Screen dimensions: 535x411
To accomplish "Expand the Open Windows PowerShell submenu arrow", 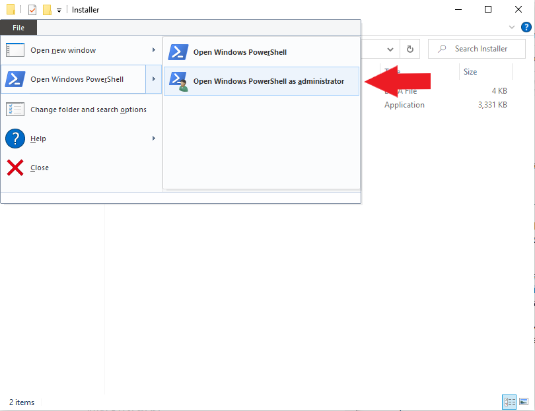I will [154, 79].
